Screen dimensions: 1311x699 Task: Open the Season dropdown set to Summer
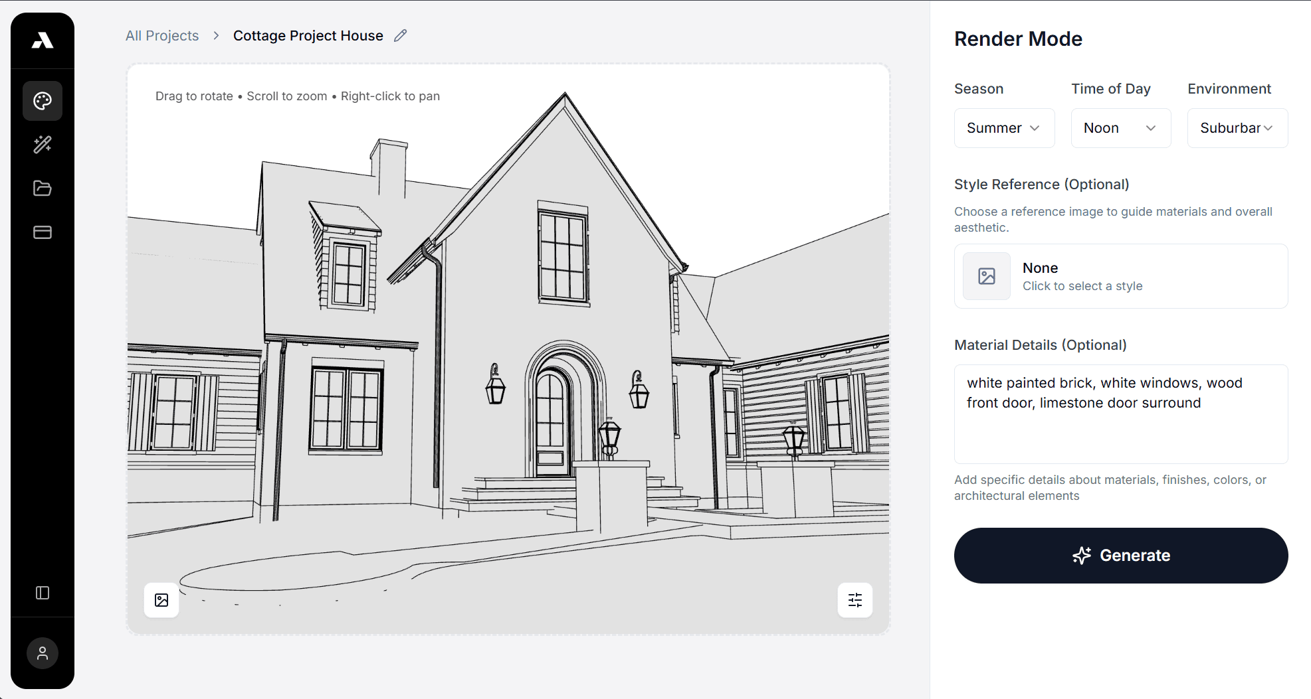1004,128
